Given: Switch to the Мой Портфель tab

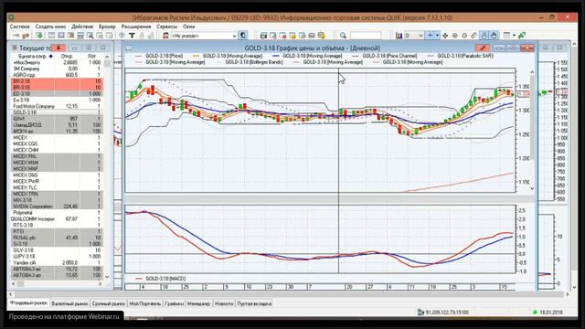Looking at the screenshot, I should click(x=145, y=303).
